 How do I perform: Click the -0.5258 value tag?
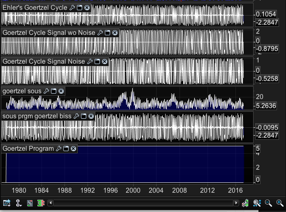[x=267, y=78]
